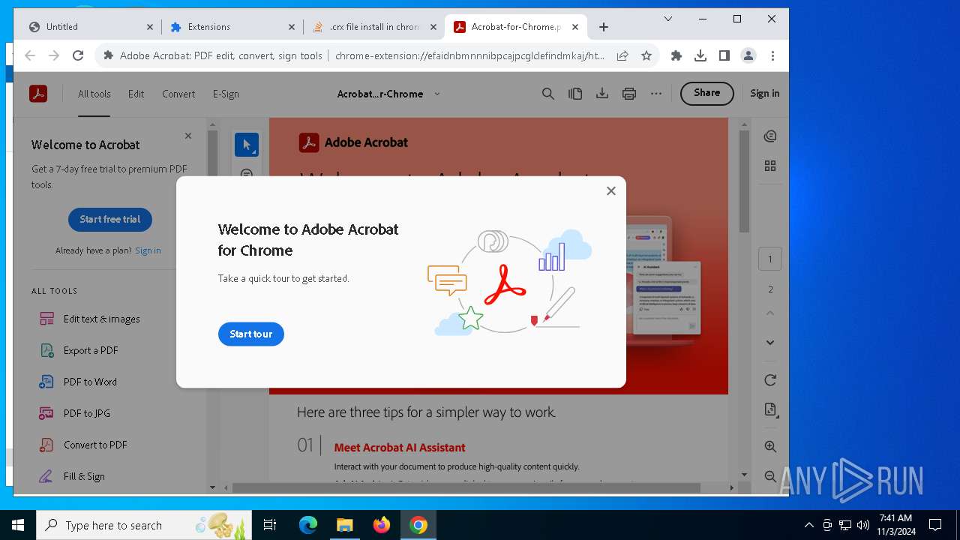The width and height of the screenshot is (960, 540).
Task: Click the document properties icon on right rail
Action: [x=770, y=409]
